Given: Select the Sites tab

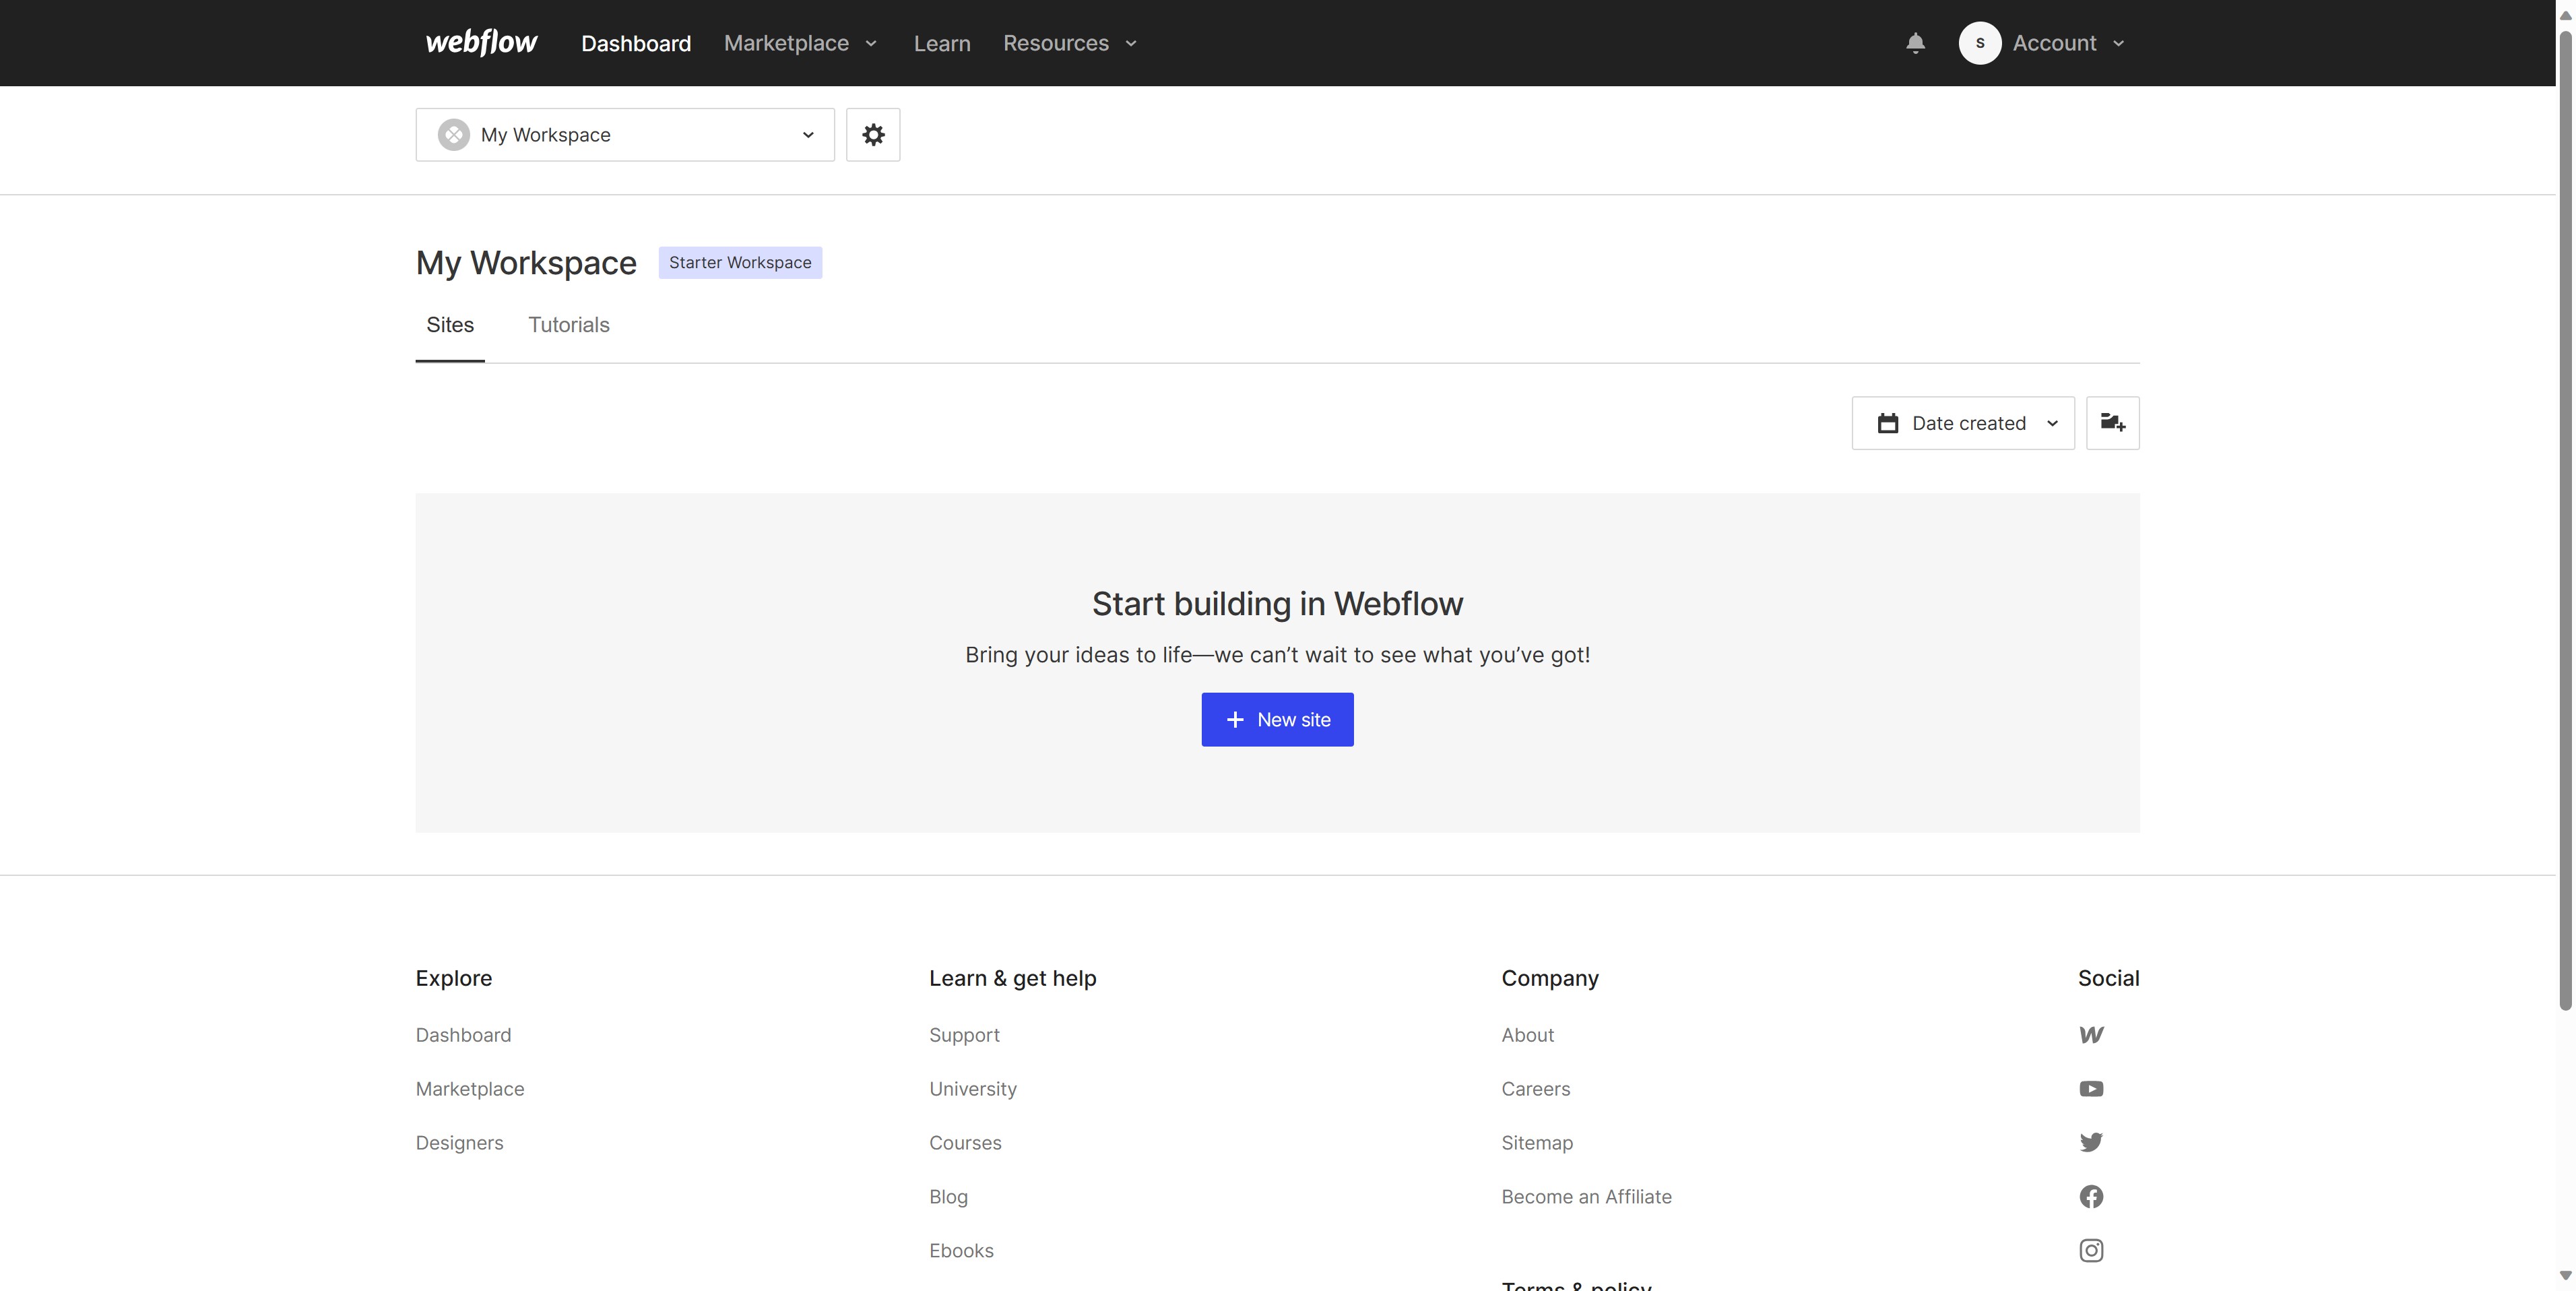Looking at the screenshot, I should tap(450, 325).
